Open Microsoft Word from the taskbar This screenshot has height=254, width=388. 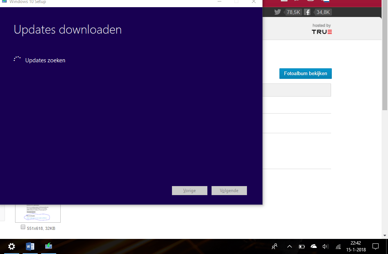(30, 246)
